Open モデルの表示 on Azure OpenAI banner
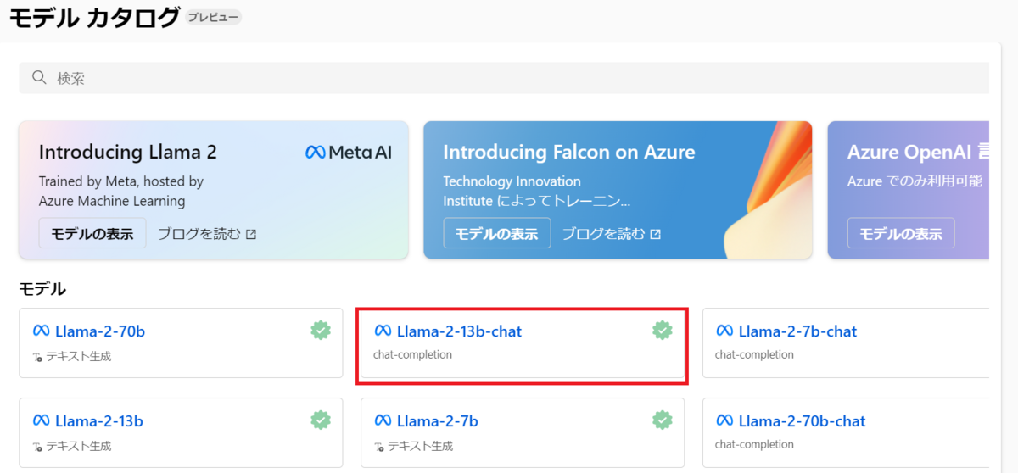Screen dimensions: 1018x473 click(x=901, y=233)
